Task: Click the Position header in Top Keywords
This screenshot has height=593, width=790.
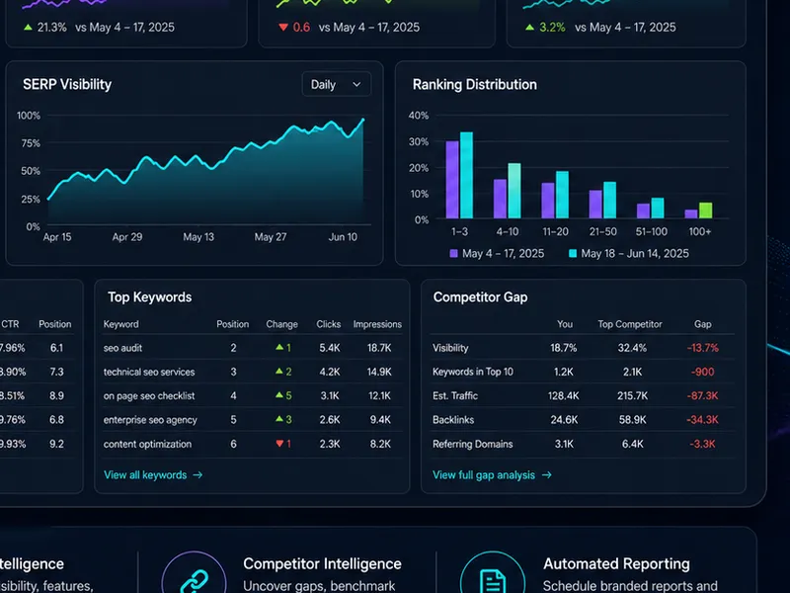Action: point(233,324)
